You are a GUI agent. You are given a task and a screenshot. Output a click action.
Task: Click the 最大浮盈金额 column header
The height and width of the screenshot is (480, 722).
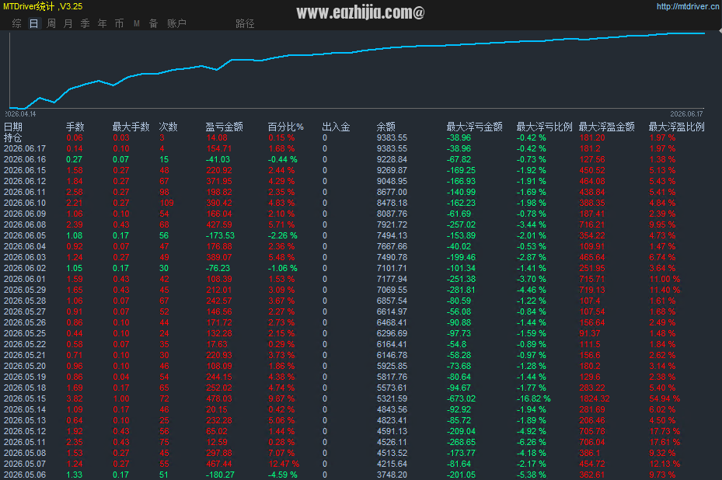606,127
